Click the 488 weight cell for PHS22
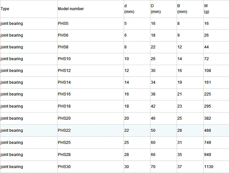Screen dimensions: 229x173 pyautogui.click(x=207, y=130)
